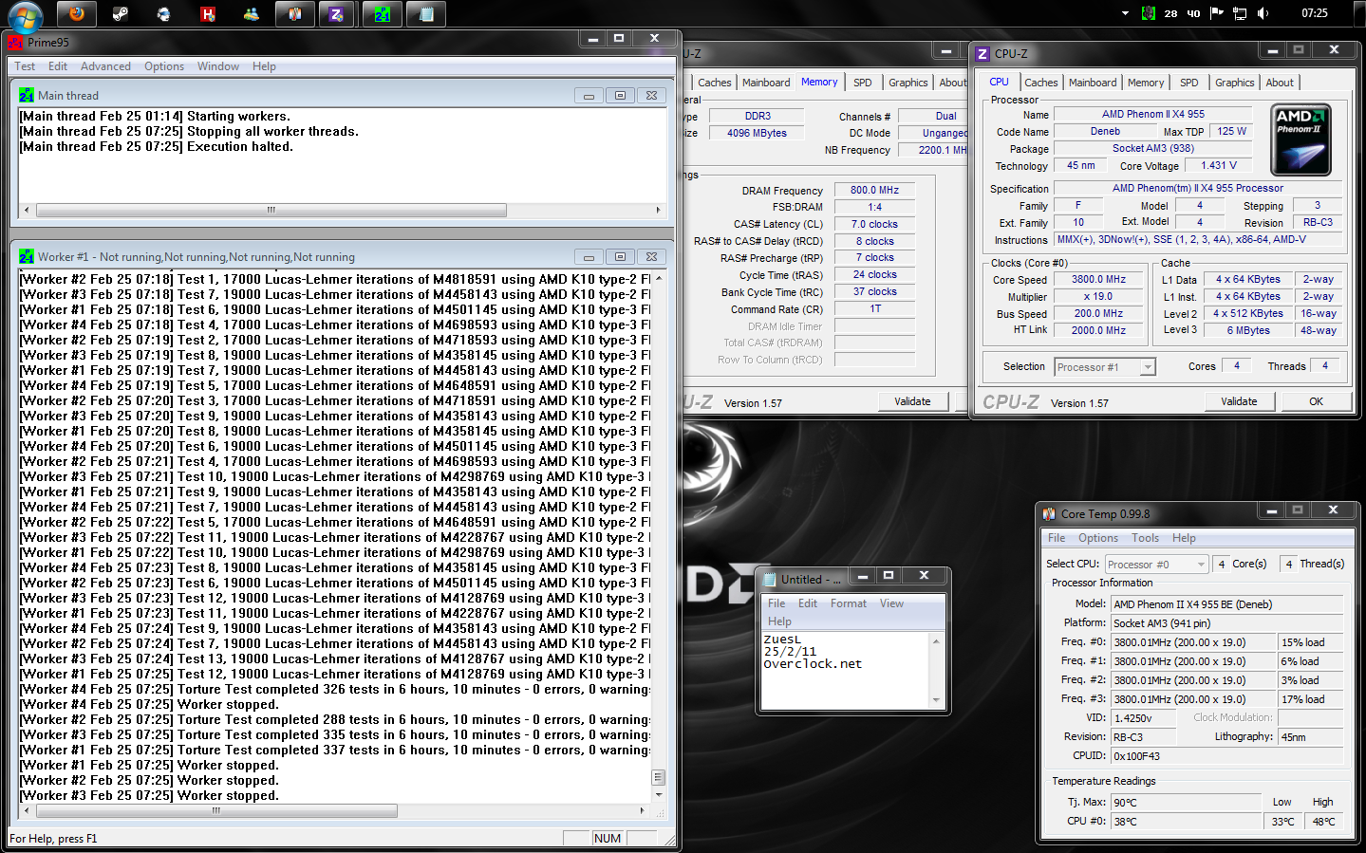Open Notepad File menu
Viewport: 1366px width, 853px height.
(x=777, y=603)
